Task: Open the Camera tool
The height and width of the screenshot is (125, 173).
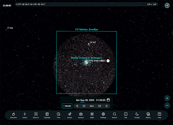Action: (81, 115)
